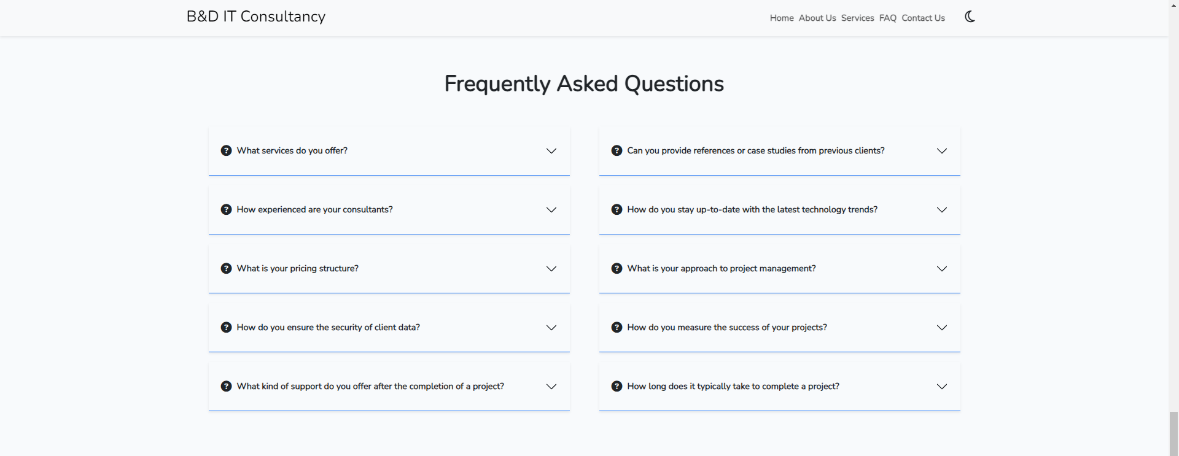Click text 'How do you stay up-to-date with the latest technology trends?'
The width and height of the screenshot is (1179, 456).
[752, 209]
